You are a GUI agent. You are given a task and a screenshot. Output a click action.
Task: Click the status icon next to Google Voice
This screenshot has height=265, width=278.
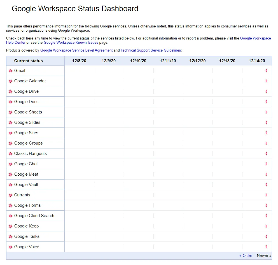[x=10, y=247]
